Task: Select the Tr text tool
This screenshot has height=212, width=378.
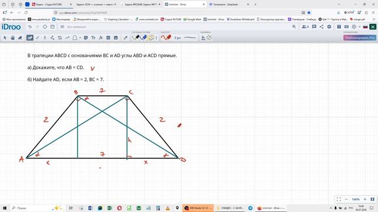Action: [x=93, y=38]
